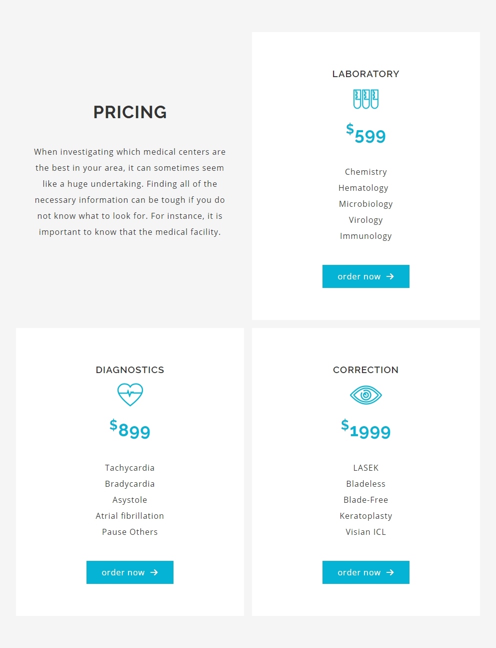Click the Correction eye icon

(365, 395)
